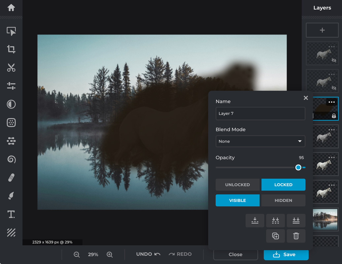The width and height of the screenshot is (342, 264).
Task: Zoom in with the plus magnifier
Action: click(x=110, y=254)
